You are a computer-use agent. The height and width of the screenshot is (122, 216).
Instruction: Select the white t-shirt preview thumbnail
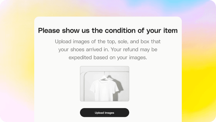point(104,84)
